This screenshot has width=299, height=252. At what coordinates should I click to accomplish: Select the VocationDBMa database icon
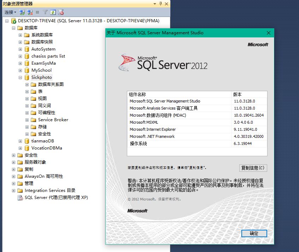27,148
